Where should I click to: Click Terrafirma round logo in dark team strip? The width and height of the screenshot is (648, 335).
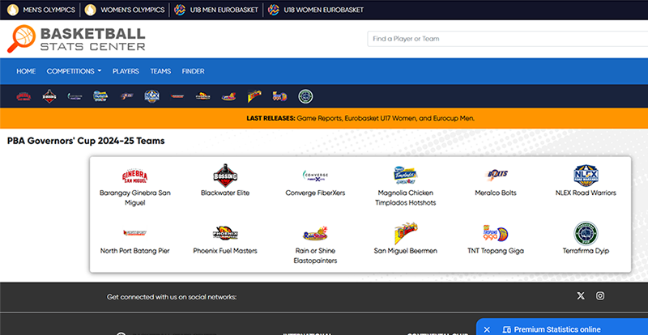coord(305,96)
